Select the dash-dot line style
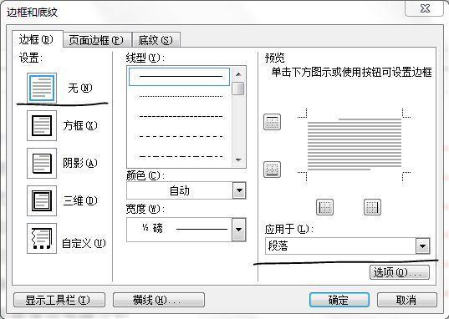The width and height of the screenshot is (449, 319). (181, 156)
